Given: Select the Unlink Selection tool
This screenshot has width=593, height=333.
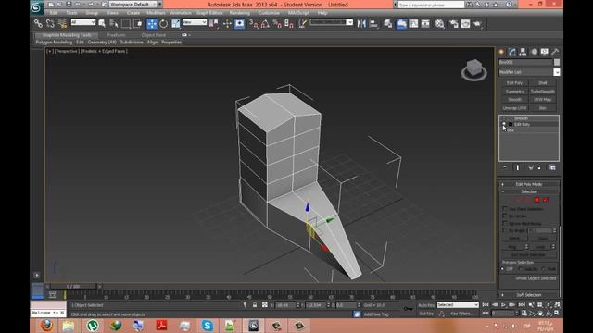Looking at the screenshot, I should [50, 23].
